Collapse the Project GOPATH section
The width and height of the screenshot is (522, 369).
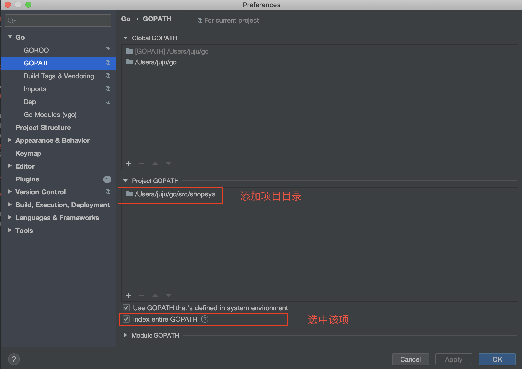click(x=125, y=181)
